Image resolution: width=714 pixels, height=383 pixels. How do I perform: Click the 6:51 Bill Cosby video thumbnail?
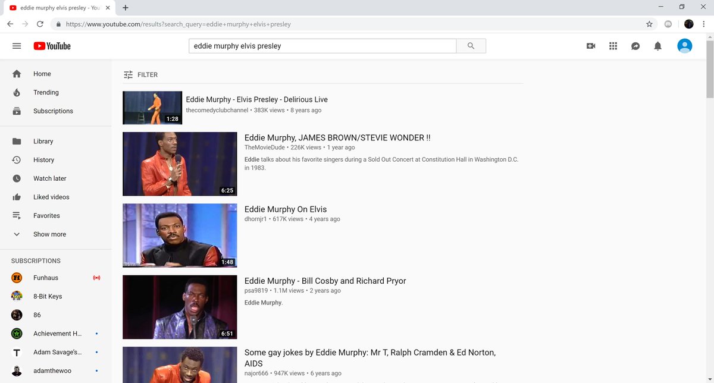tap(180, 307)
